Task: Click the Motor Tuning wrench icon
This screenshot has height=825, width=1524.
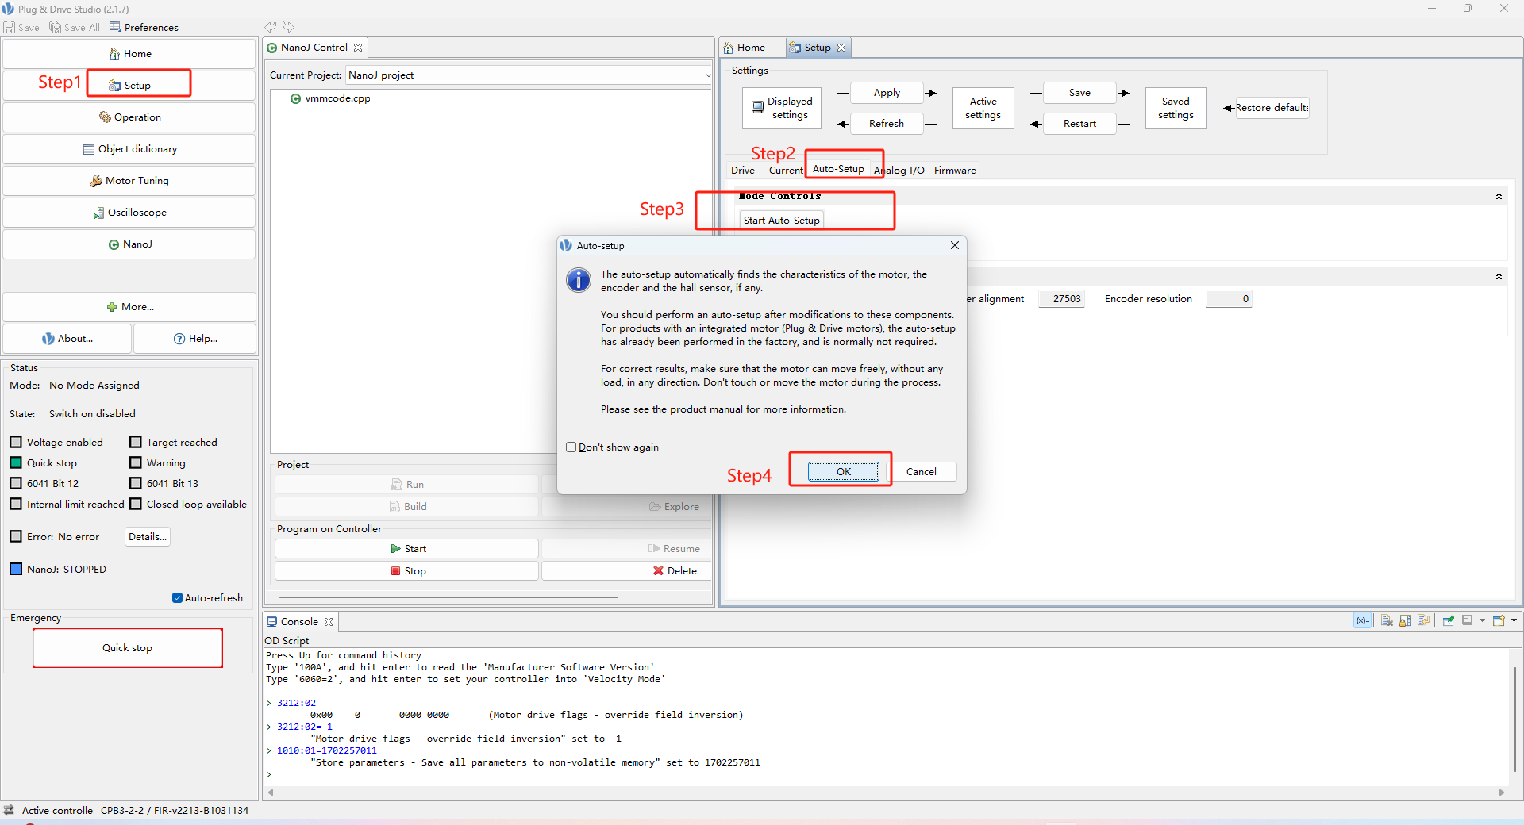Action: [x=96, y=181]
